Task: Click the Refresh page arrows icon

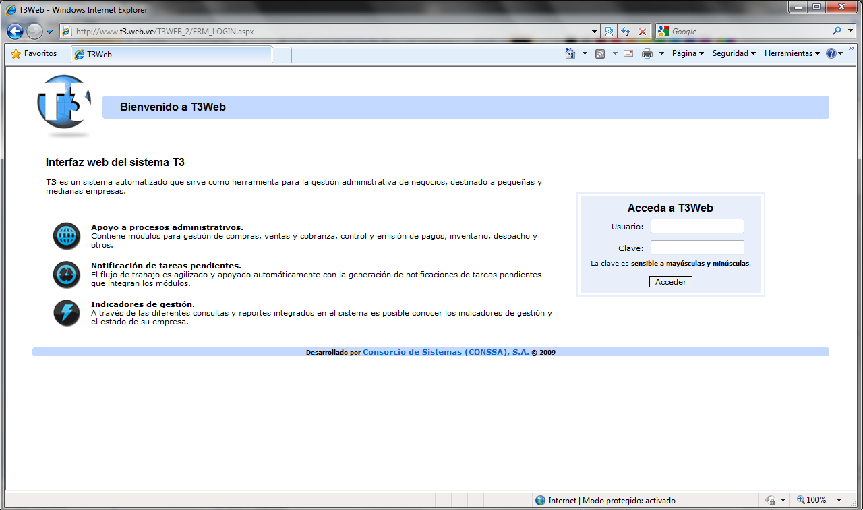Action: [x=626, y=31]
